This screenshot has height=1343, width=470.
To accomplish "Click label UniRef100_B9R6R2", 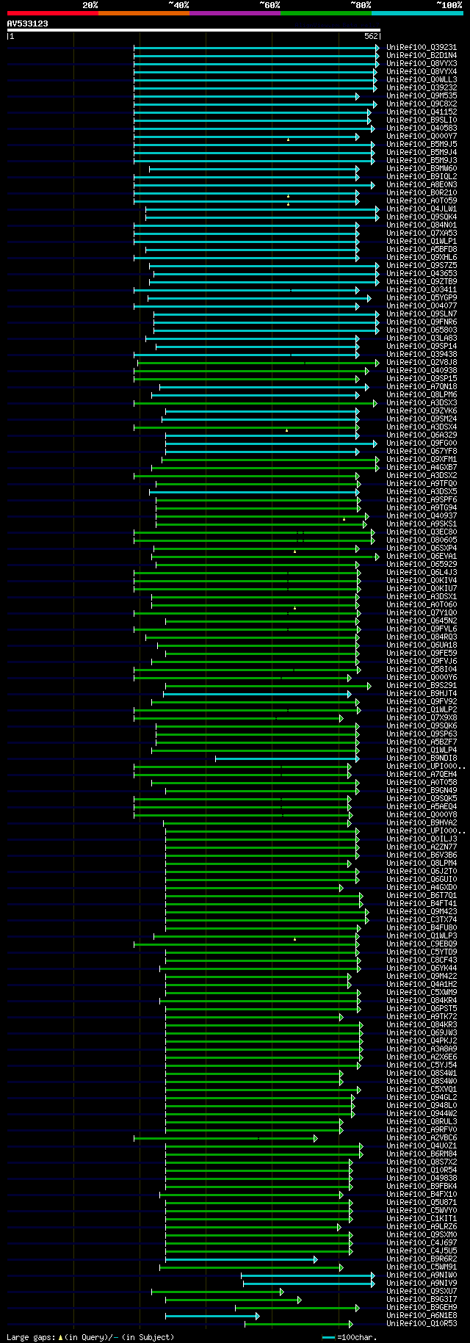I will click(x=422, y=1259).
